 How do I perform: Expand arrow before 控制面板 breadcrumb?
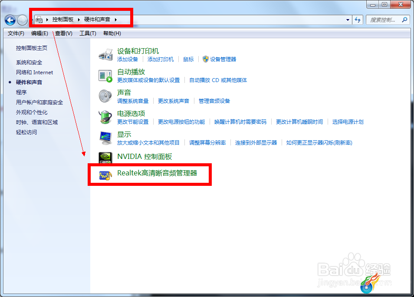[x=47, y=20]
